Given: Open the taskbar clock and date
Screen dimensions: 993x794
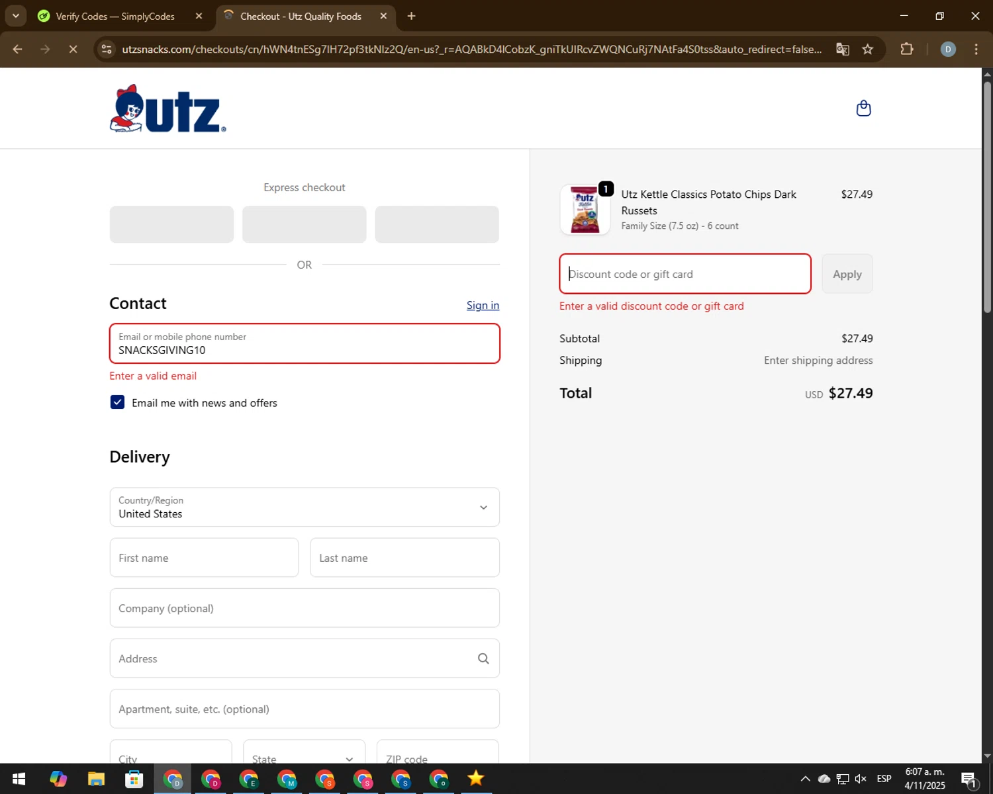Looking at the screenshot, I should pos(925,779).
